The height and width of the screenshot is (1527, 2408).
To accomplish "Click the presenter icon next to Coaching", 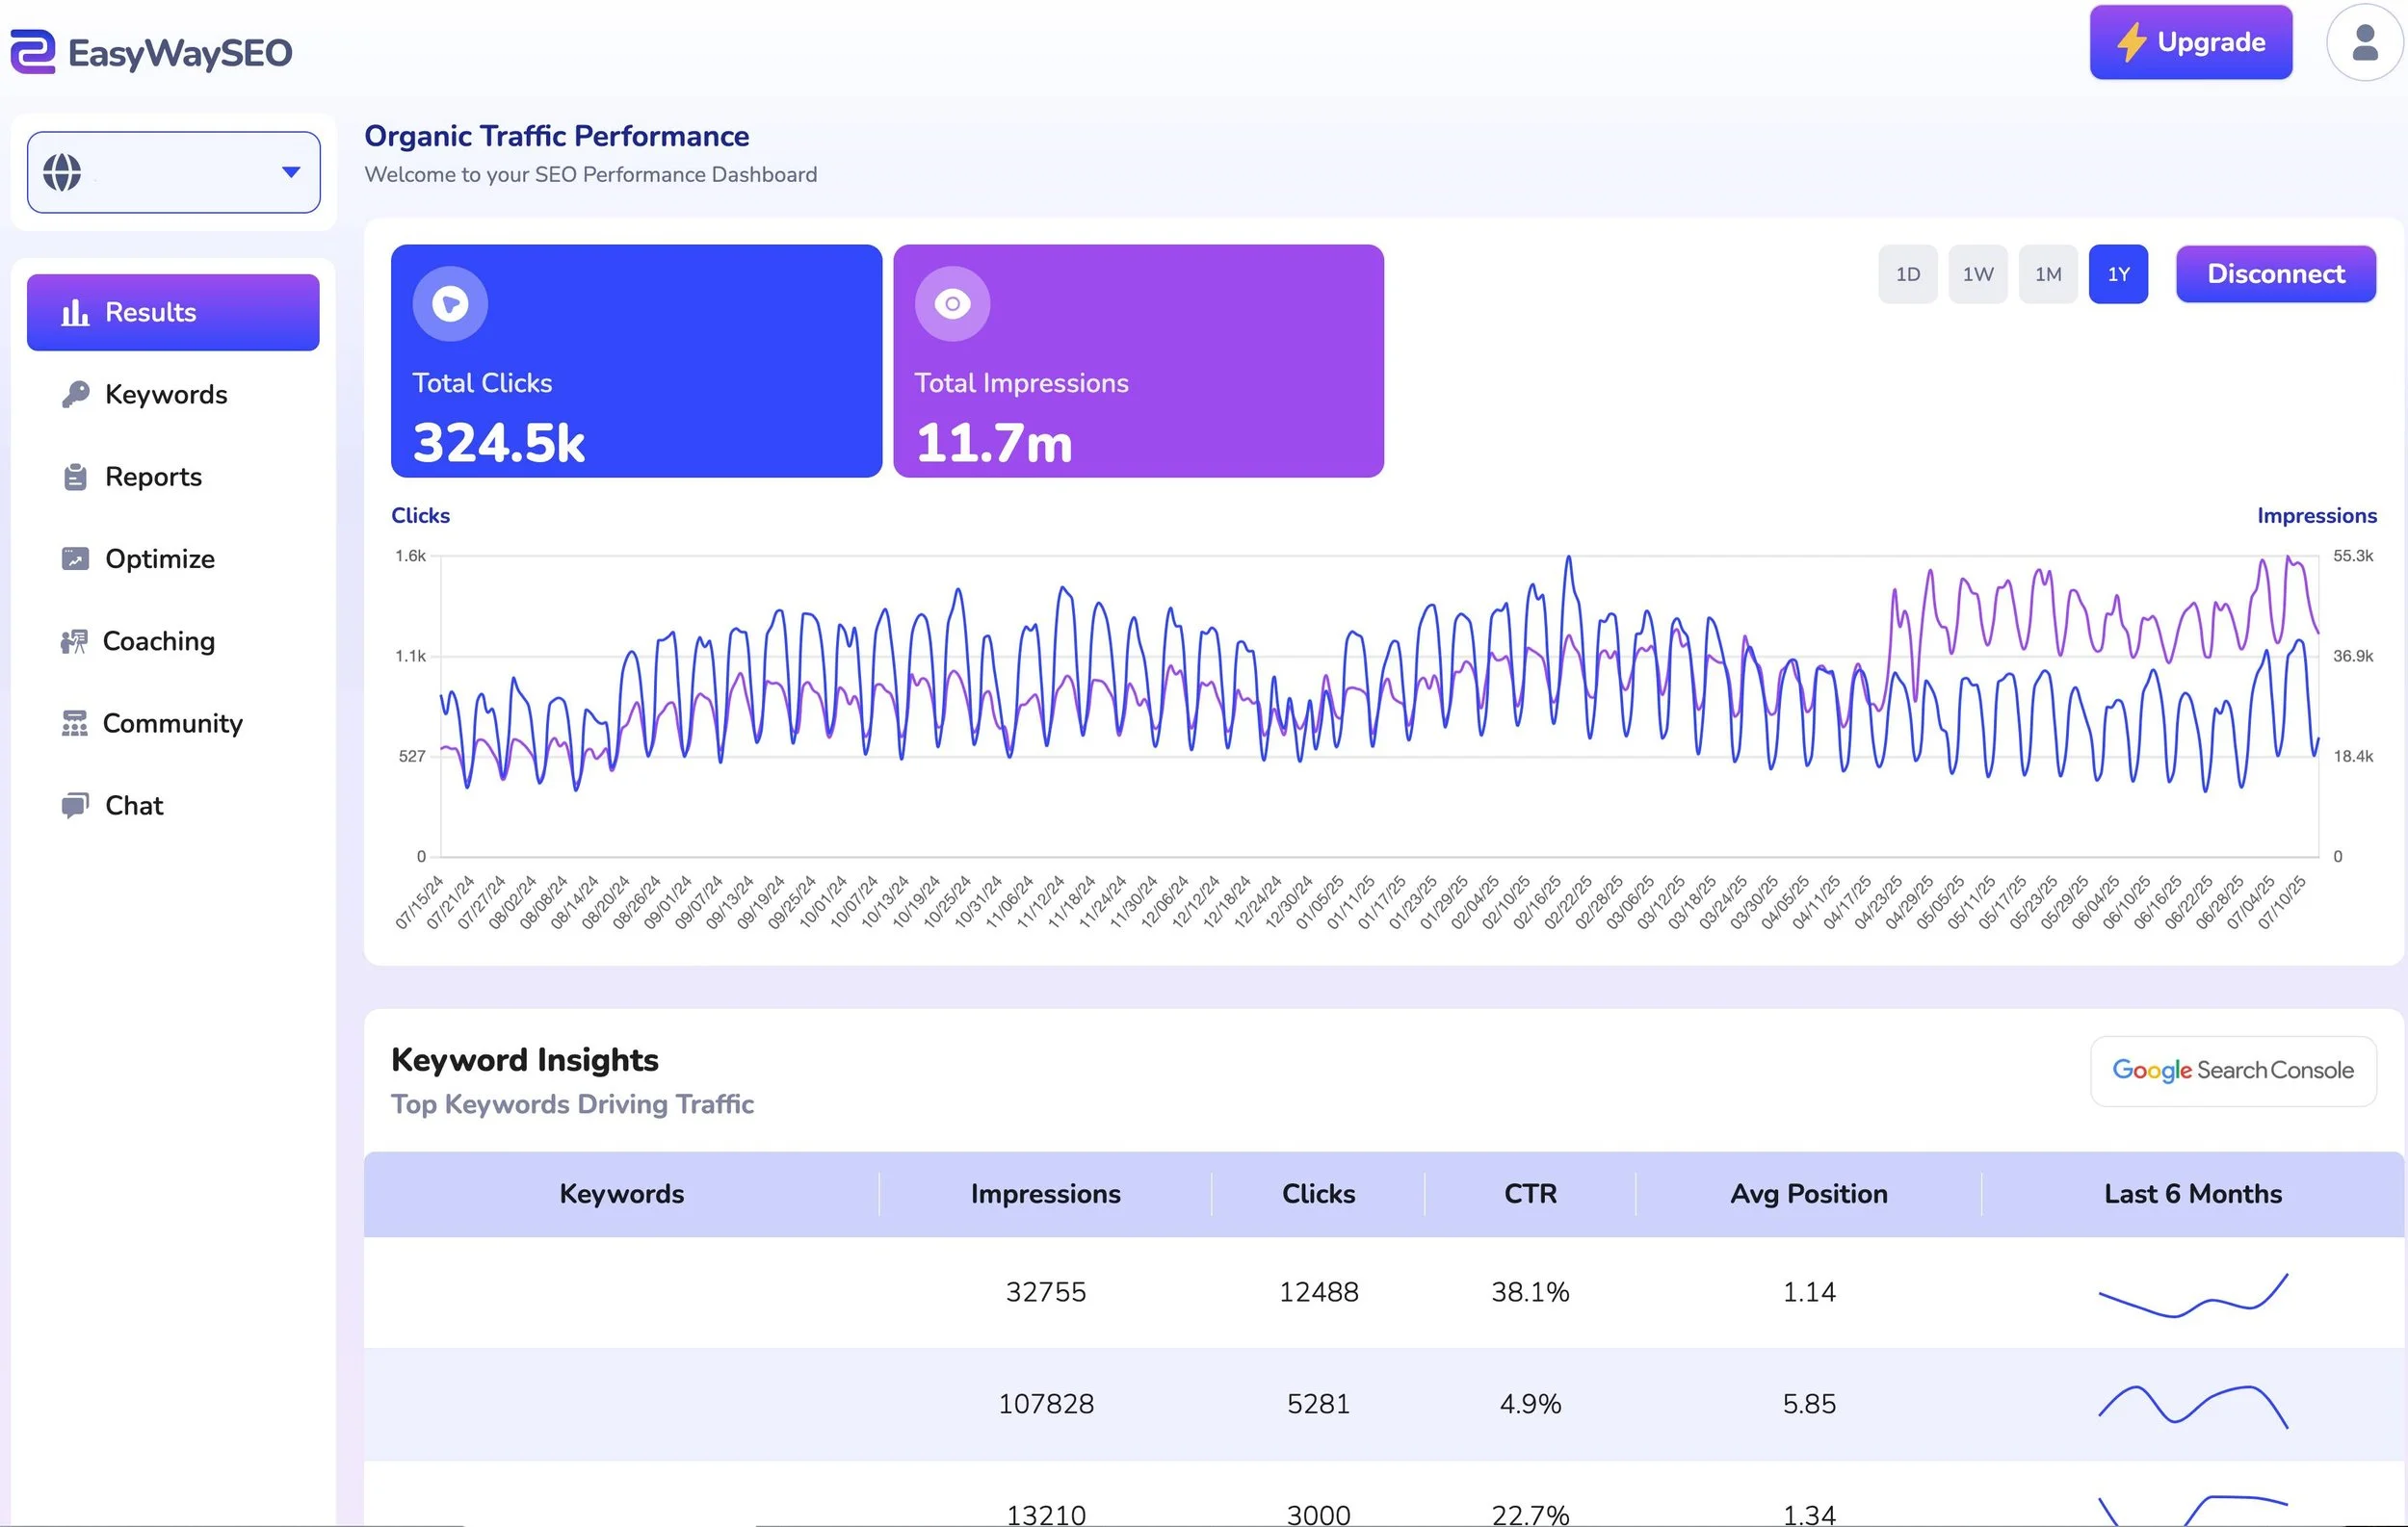I will tap(74, 641).
